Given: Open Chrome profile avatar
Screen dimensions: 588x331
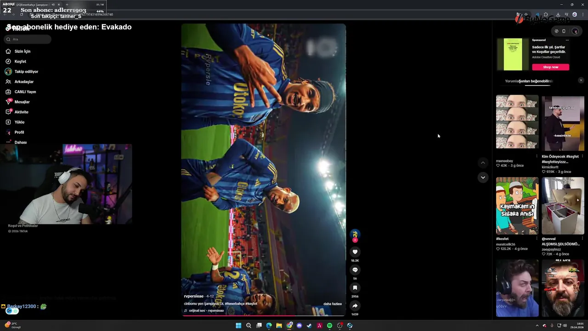Looking at the screenshot, I should point(574,15).
